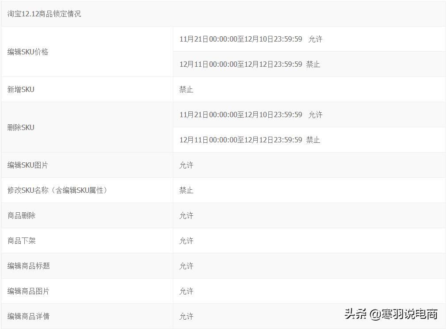Select the 编辑商品标题 row label
The height and width of the screenshot is (329, 447).
[28, 266]
